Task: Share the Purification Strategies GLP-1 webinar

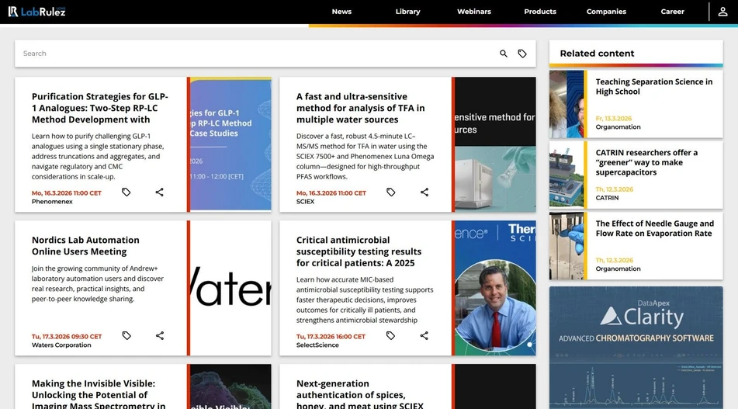Action: (160, 192)
